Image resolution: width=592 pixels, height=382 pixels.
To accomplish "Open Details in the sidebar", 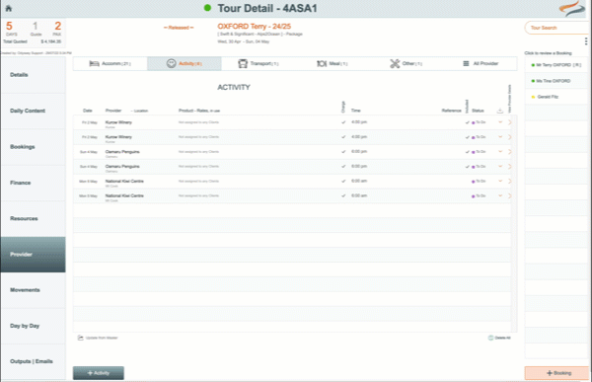I will pos(33,75).
